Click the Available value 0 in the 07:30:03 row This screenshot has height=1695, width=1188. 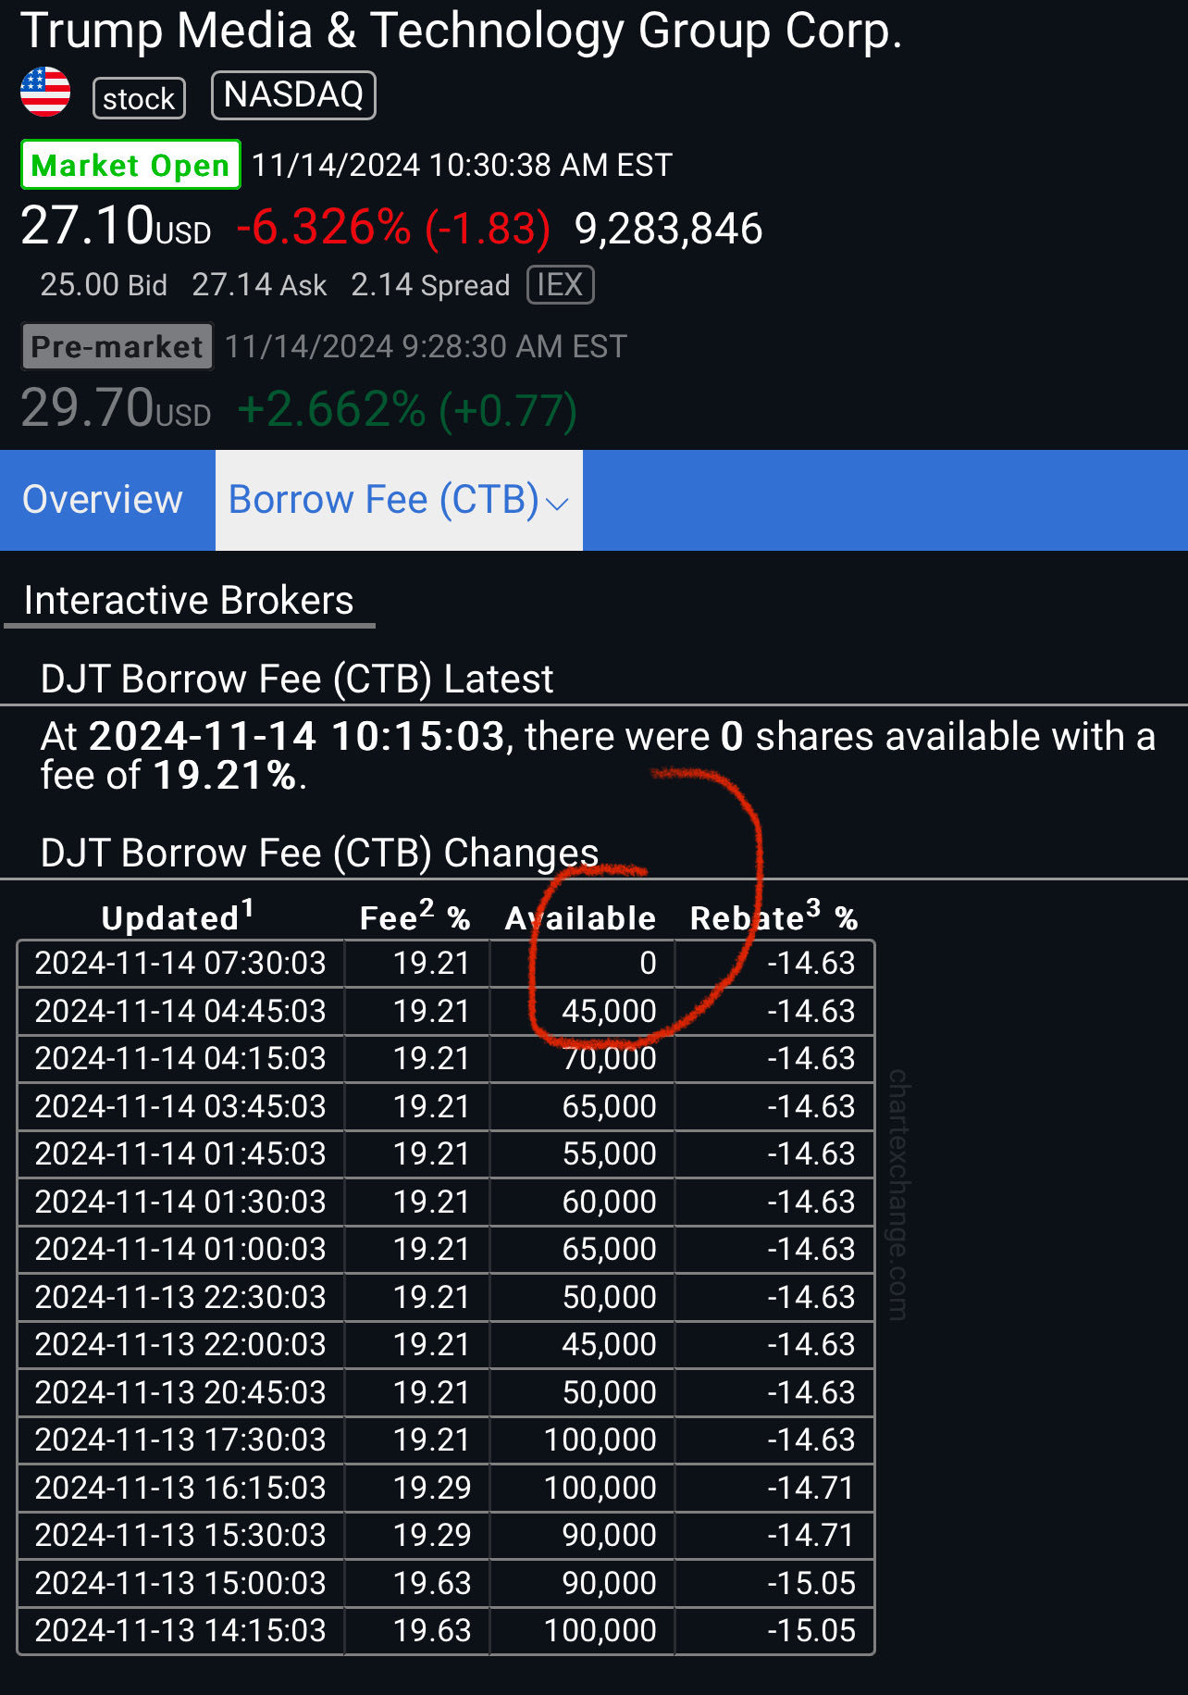point(648,963)
